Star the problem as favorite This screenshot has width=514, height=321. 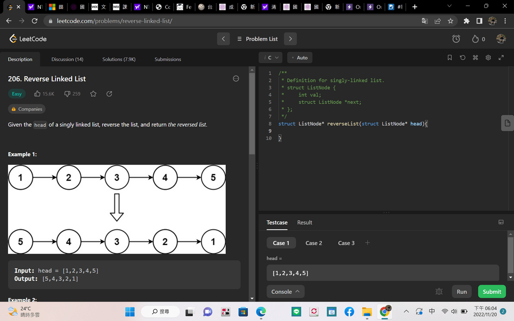point(93,94)
